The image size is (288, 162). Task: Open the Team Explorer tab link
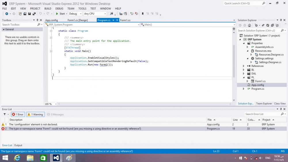pos(264,103)
